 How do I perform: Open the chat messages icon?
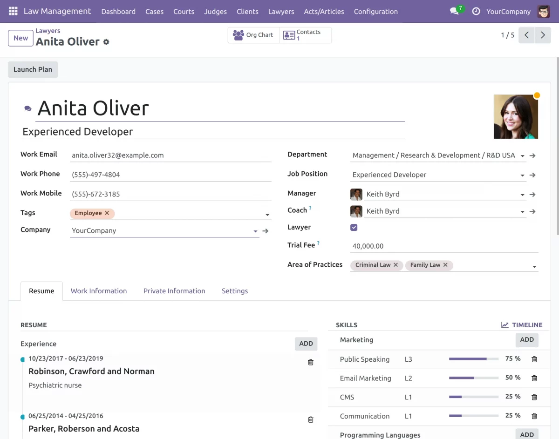click(454, 11)
